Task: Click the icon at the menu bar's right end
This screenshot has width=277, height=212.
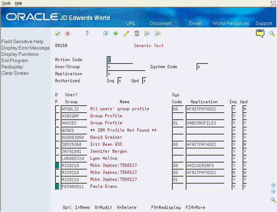Action: point(273,4)
